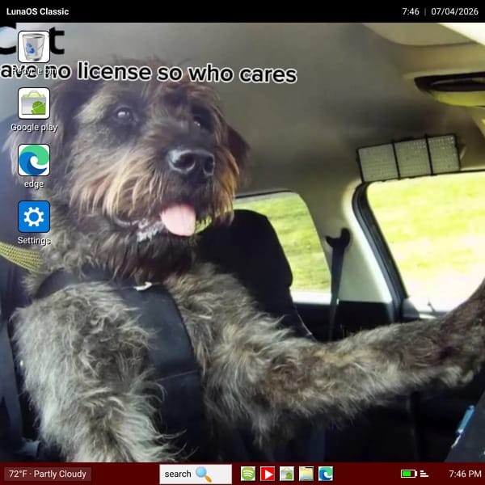Check the green battery indicator in the tray
This screenshot has width=485, height=485.
[408, 474]
